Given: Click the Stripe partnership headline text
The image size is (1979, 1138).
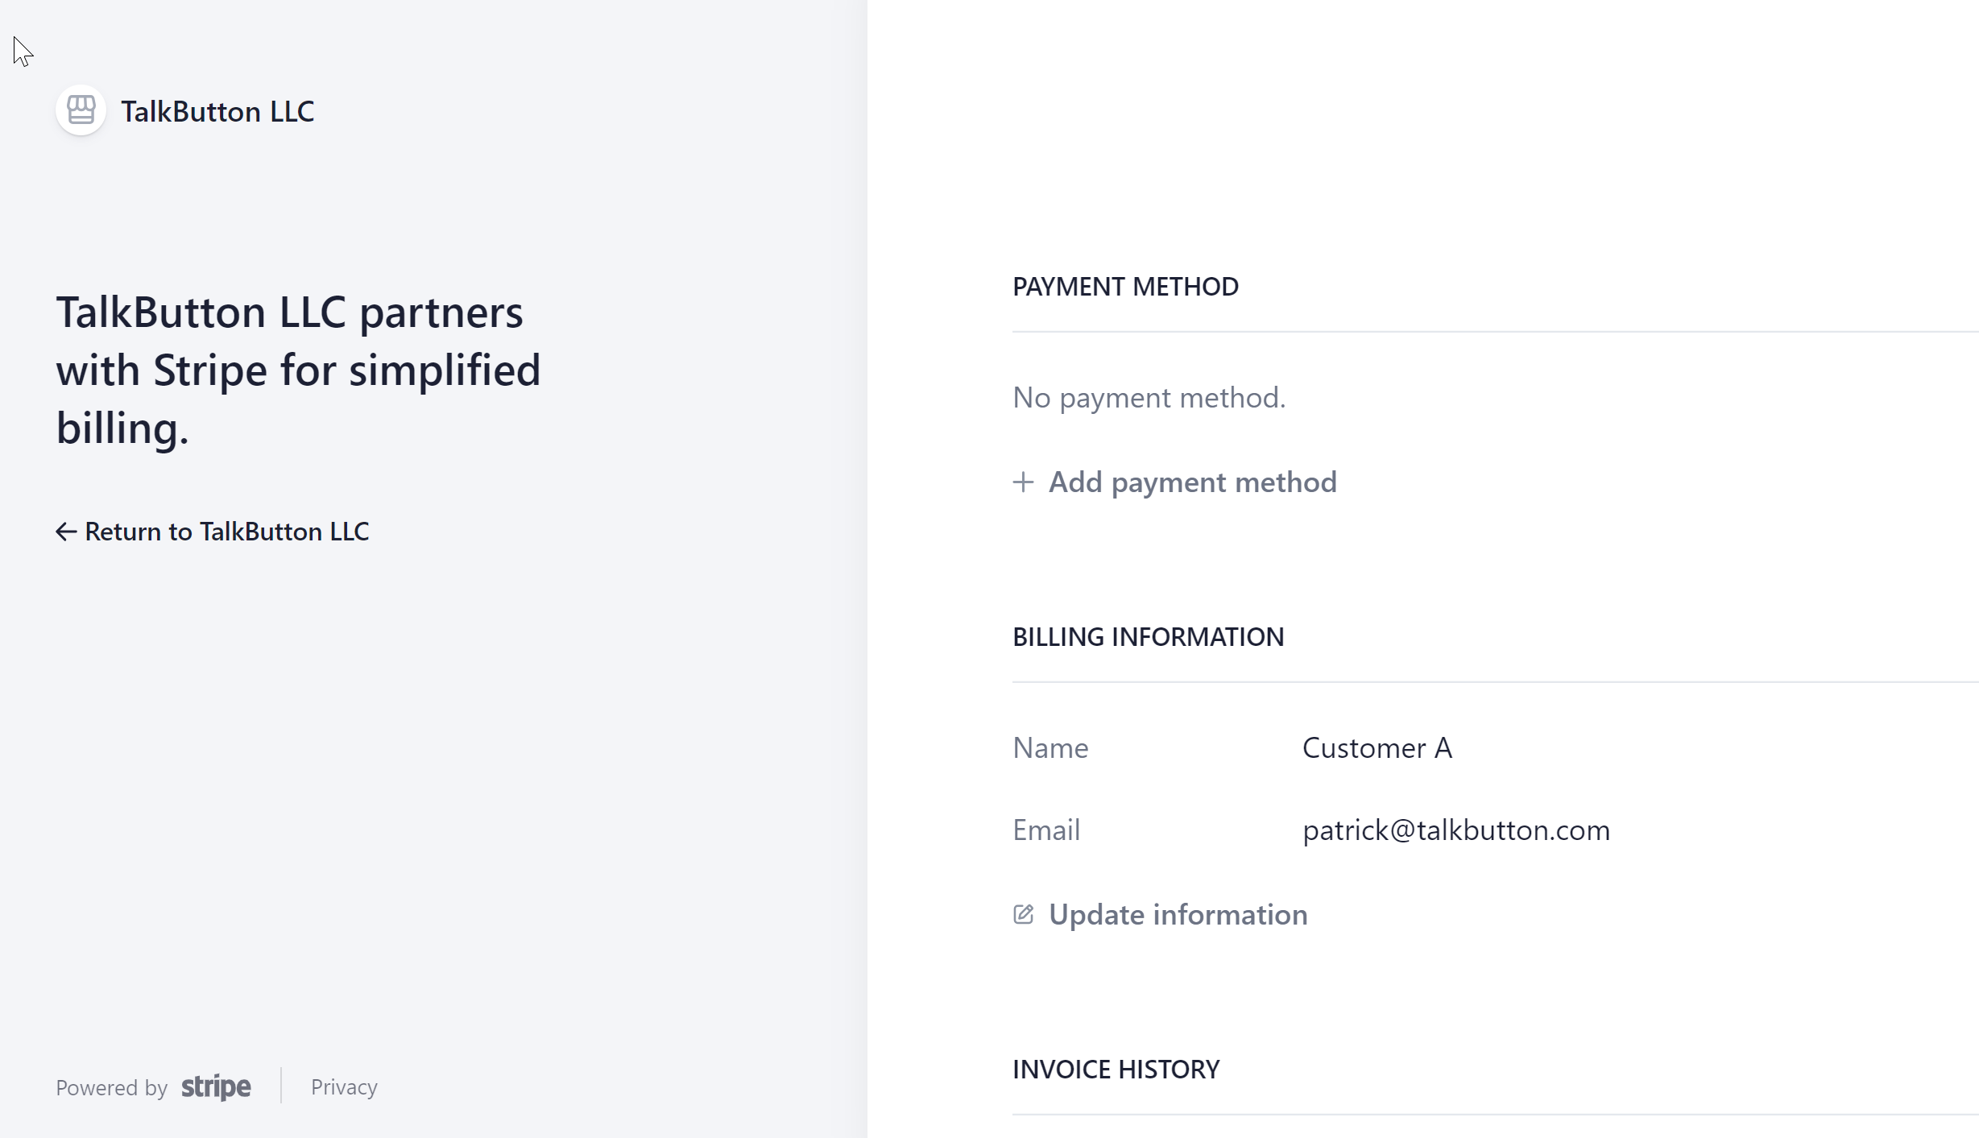Looking at the screenshot, I should [298, 370].
